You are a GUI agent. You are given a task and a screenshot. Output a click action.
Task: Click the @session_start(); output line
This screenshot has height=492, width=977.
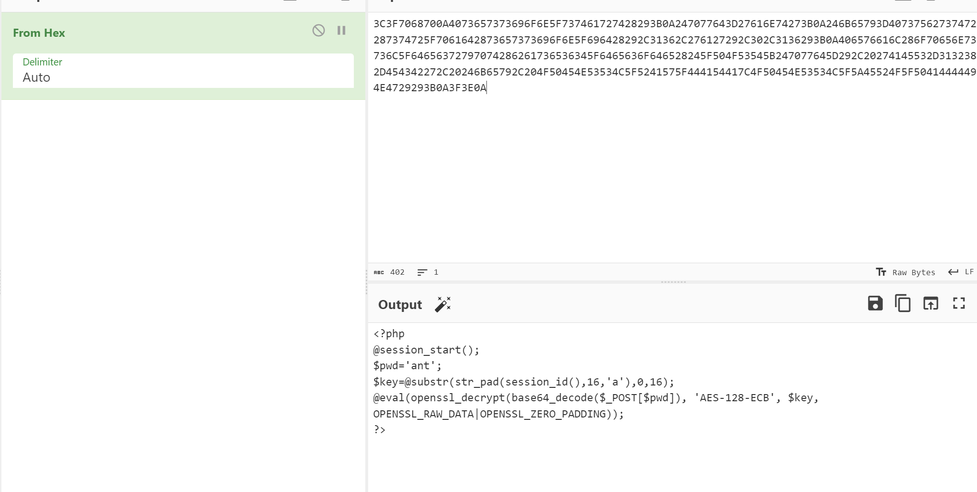tap(426, 350)
